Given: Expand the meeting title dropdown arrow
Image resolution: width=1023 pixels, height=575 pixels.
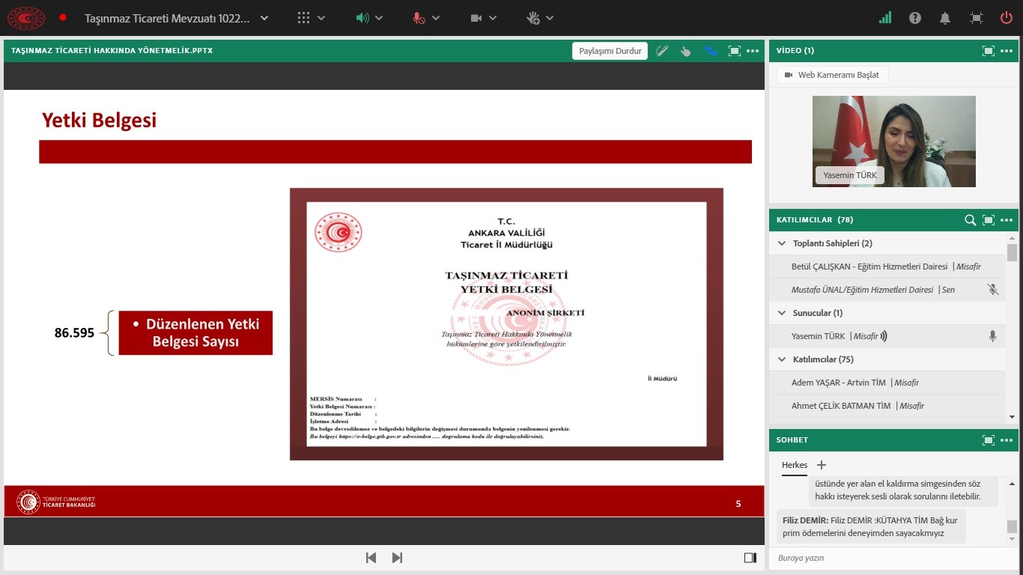Looking at the screenshot, I should coord(264,18).
